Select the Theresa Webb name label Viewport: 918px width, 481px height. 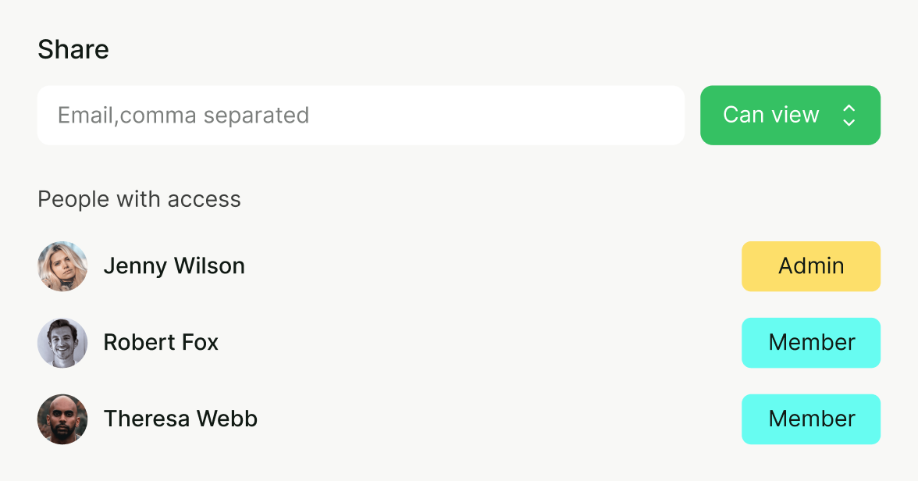(x=180, y=419)
